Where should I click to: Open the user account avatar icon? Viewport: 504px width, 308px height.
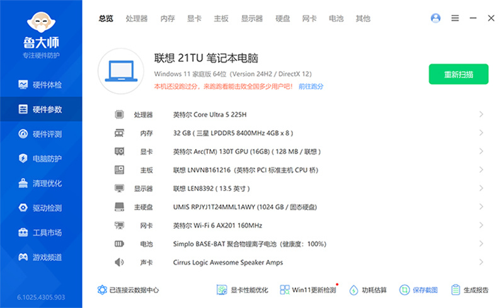(435, 18)
